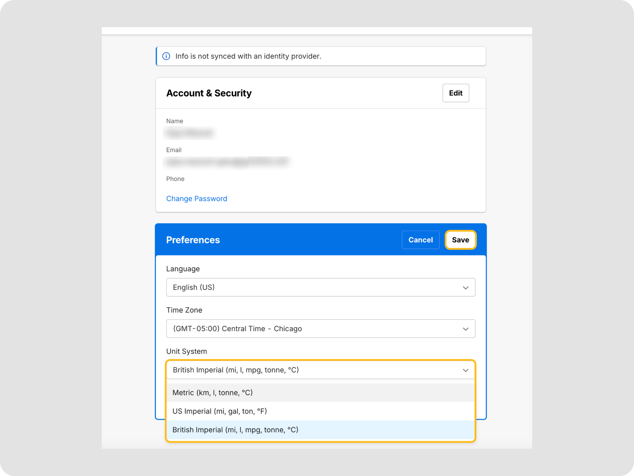Image resolution: width=634 pixels, height=476 pixels.
Task: Click the Preferences section heading
Action: coord(193,240)
